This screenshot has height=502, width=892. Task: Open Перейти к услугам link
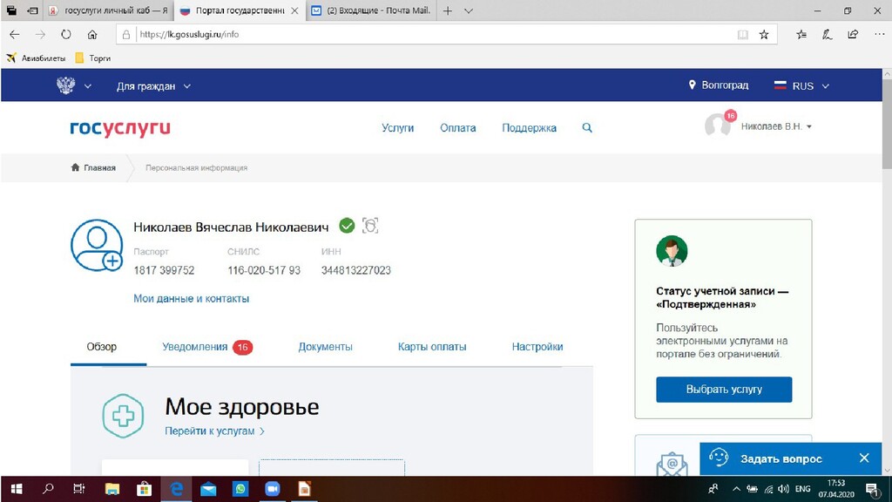pyautogui.click(x=214, y=431)
